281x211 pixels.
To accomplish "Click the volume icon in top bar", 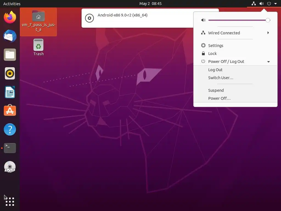I will [x=262, y=4].
